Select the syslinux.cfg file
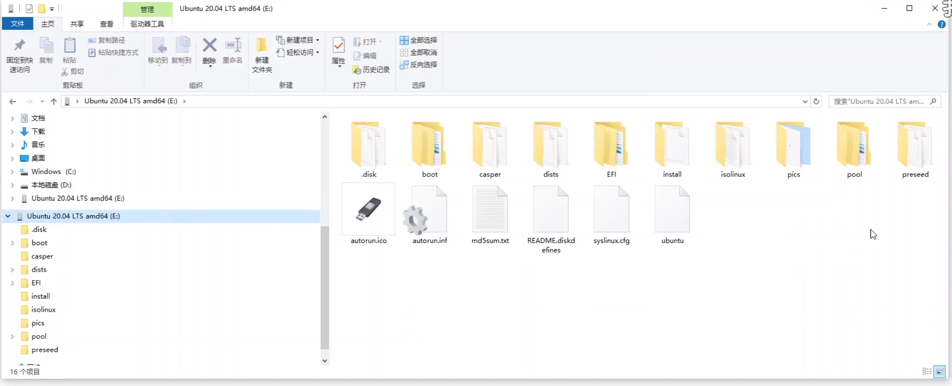 [611, 215]
